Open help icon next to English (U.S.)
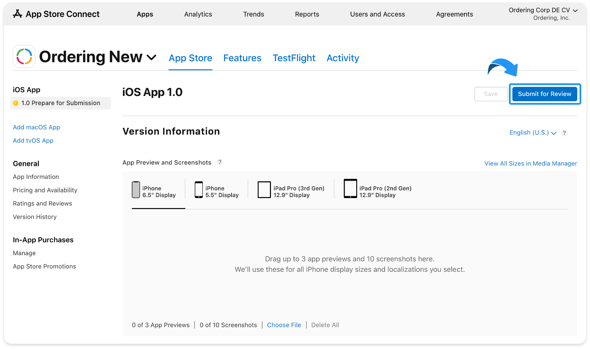Screen dimensions: 590x349 click(564, 133)
